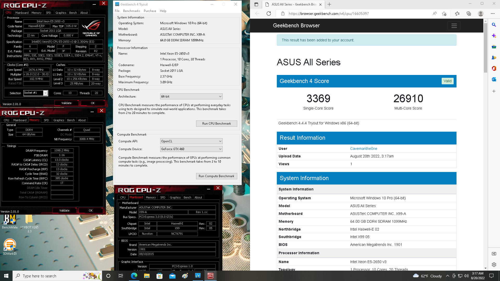Click Validate in Memory CPU-Z window
500x281 pixels.
pos(64,210)
